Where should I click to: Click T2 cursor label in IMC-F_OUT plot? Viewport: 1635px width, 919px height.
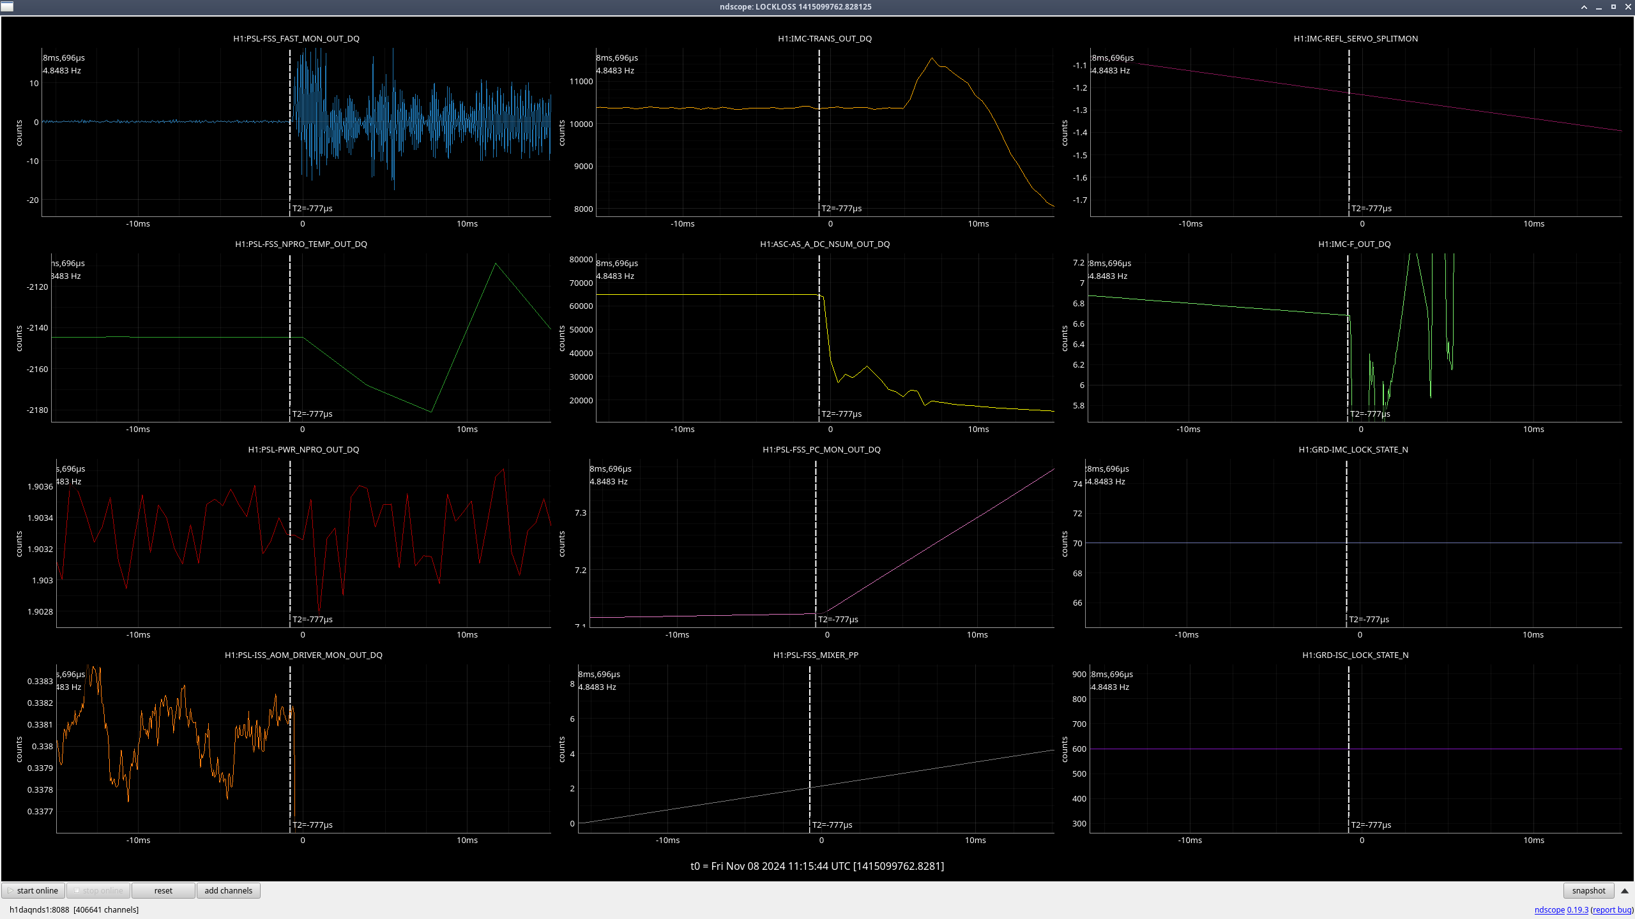[1370, 414]
